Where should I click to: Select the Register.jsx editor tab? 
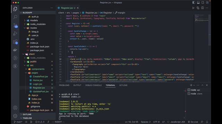pos(68,8)
